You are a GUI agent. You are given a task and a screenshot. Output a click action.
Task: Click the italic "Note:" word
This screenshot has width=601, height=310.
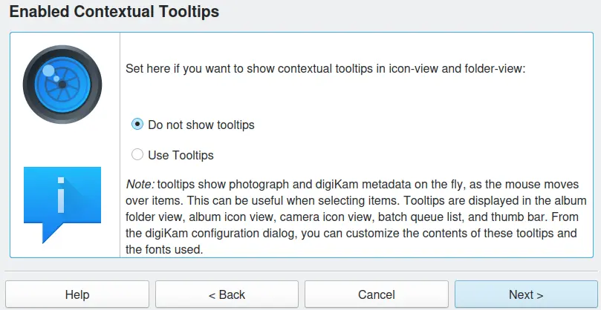click(140, 184)
